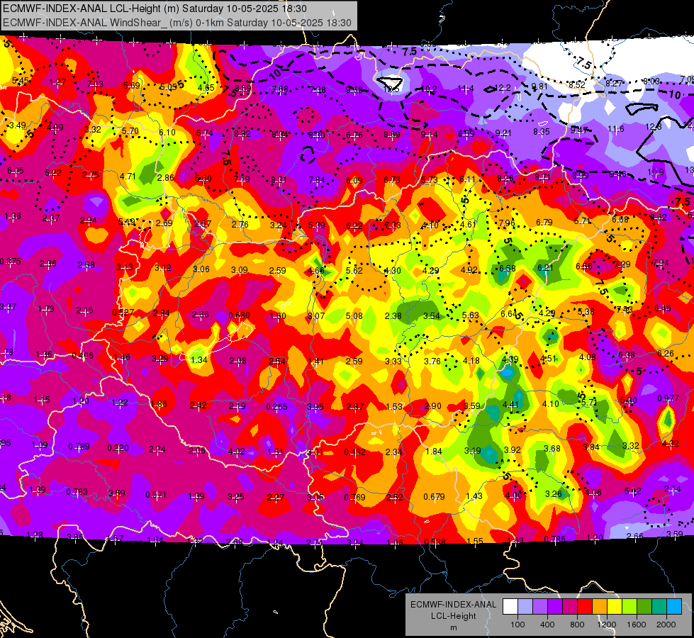Click the legend unit label 'm'

453,627
